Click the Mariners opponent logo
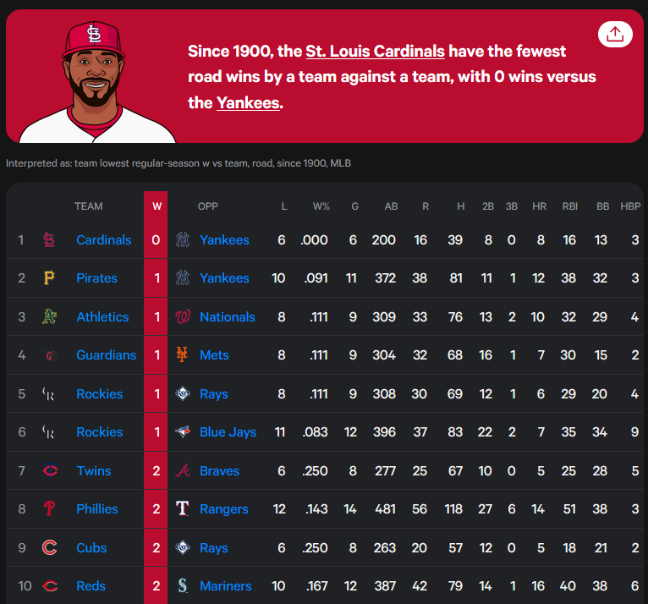Viewport: 648px width, 604px height. [x=182, y=586]
